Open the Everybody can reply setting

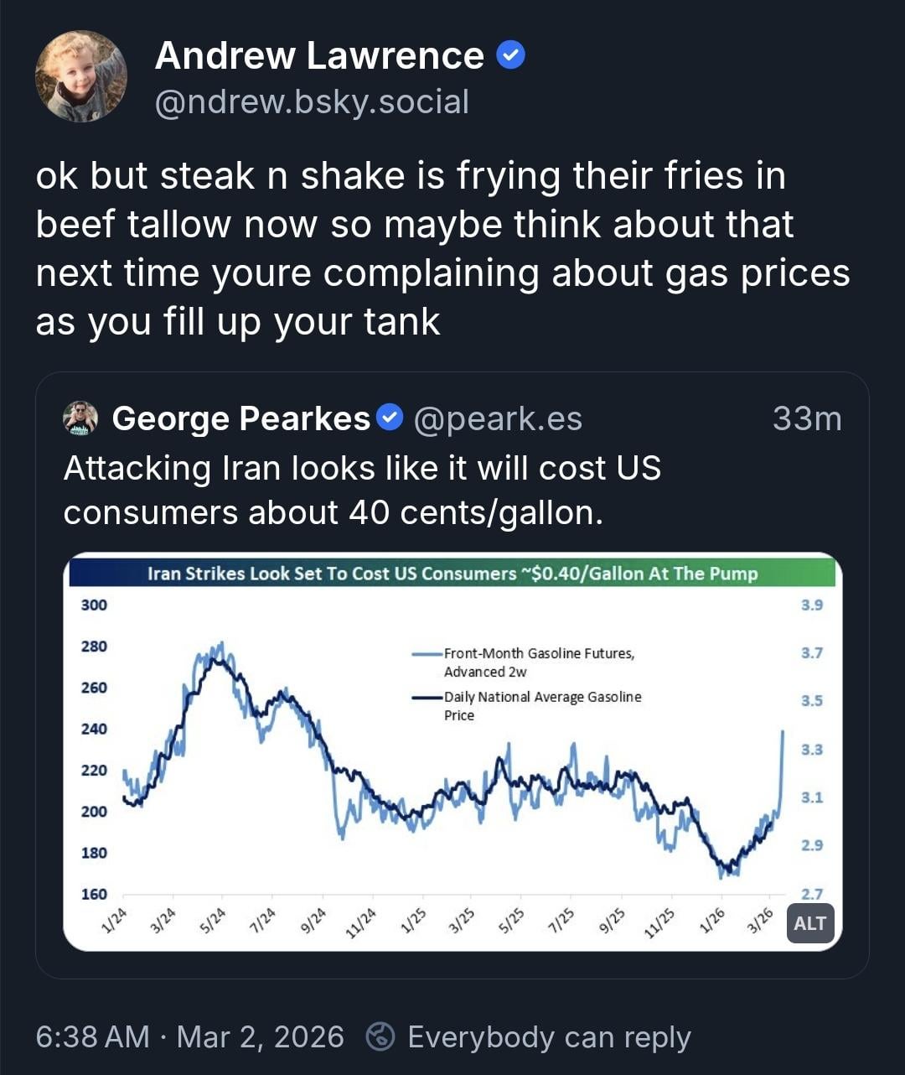(548, 1037)
